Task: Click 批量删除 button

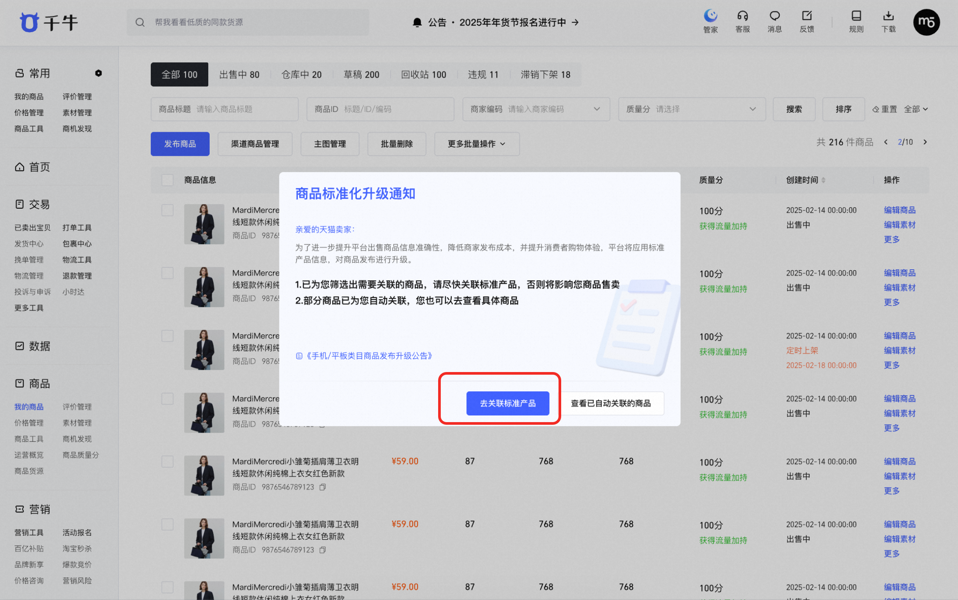Action: tap(397, 144)
